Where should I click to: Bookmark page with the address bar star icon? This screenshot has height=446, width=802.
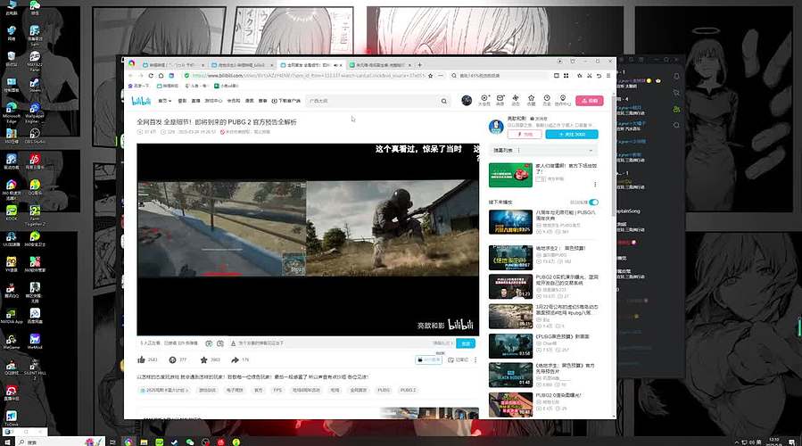(x=431, y=76)
